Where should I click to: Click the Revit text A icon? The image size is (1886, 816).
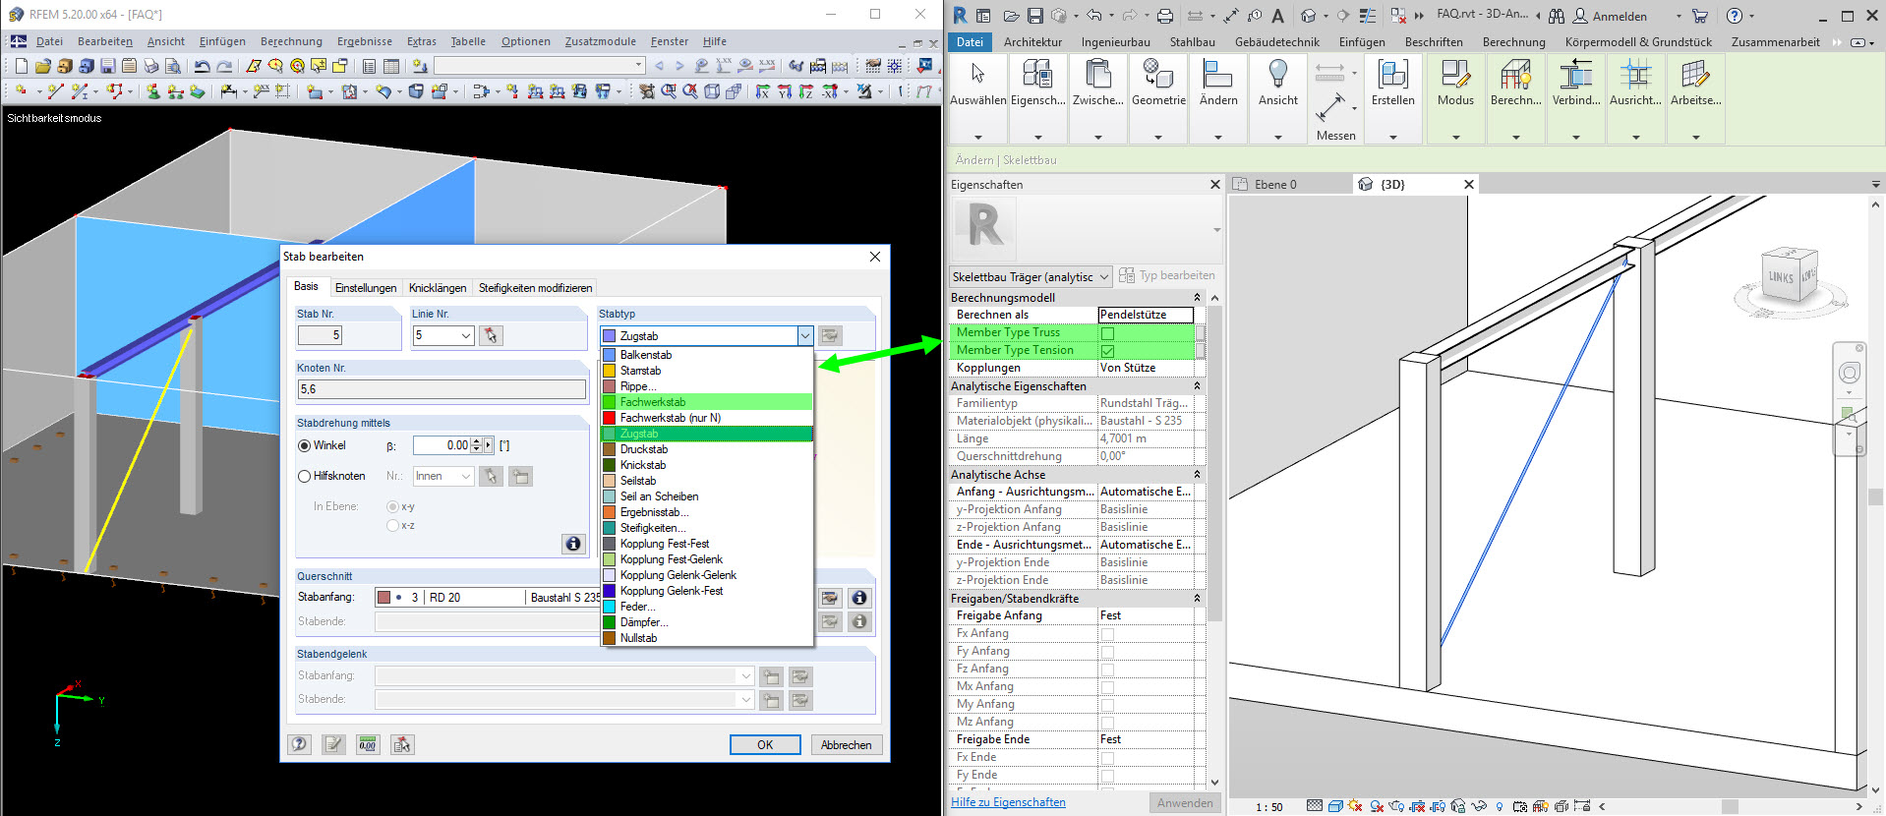[x=1277, y=16]
